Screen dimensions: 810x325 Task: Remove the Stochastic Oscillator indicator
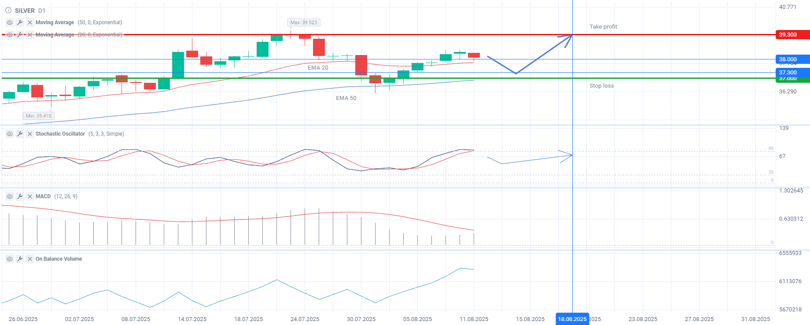tap(30, 134)
